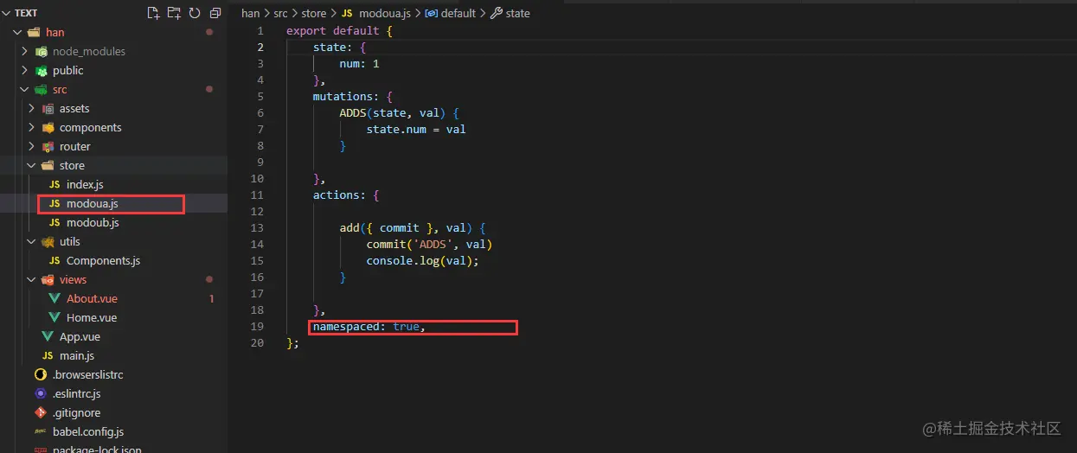Image resolution: width=1077 pixels, height=453 pixels.
Task: Open Components.js in utils
Action: 103,260
